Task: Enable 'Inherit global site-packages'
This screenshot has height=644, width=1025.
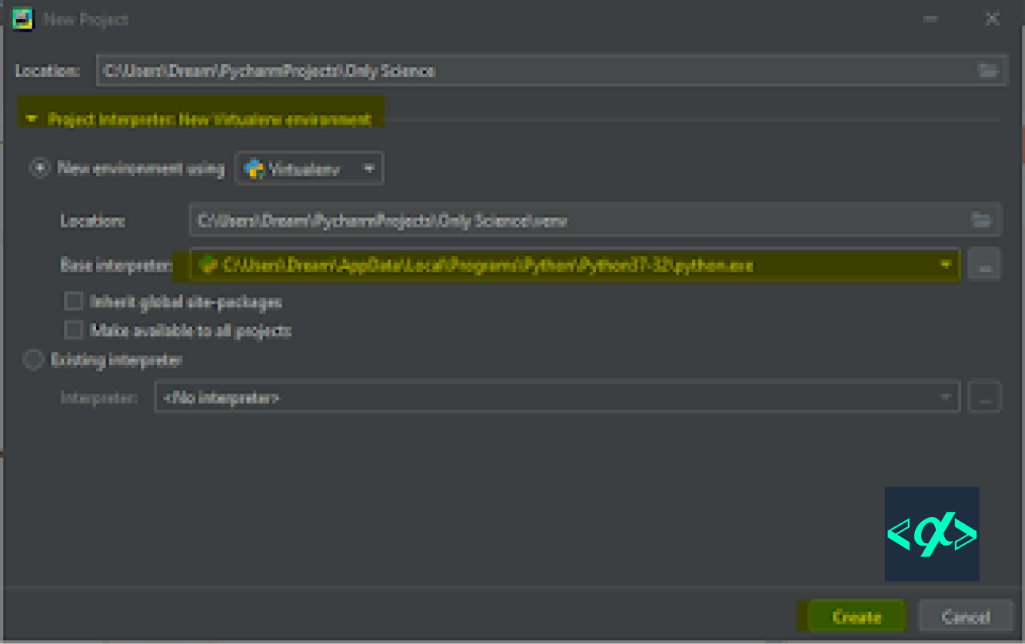Action: [x=73, y=301]
